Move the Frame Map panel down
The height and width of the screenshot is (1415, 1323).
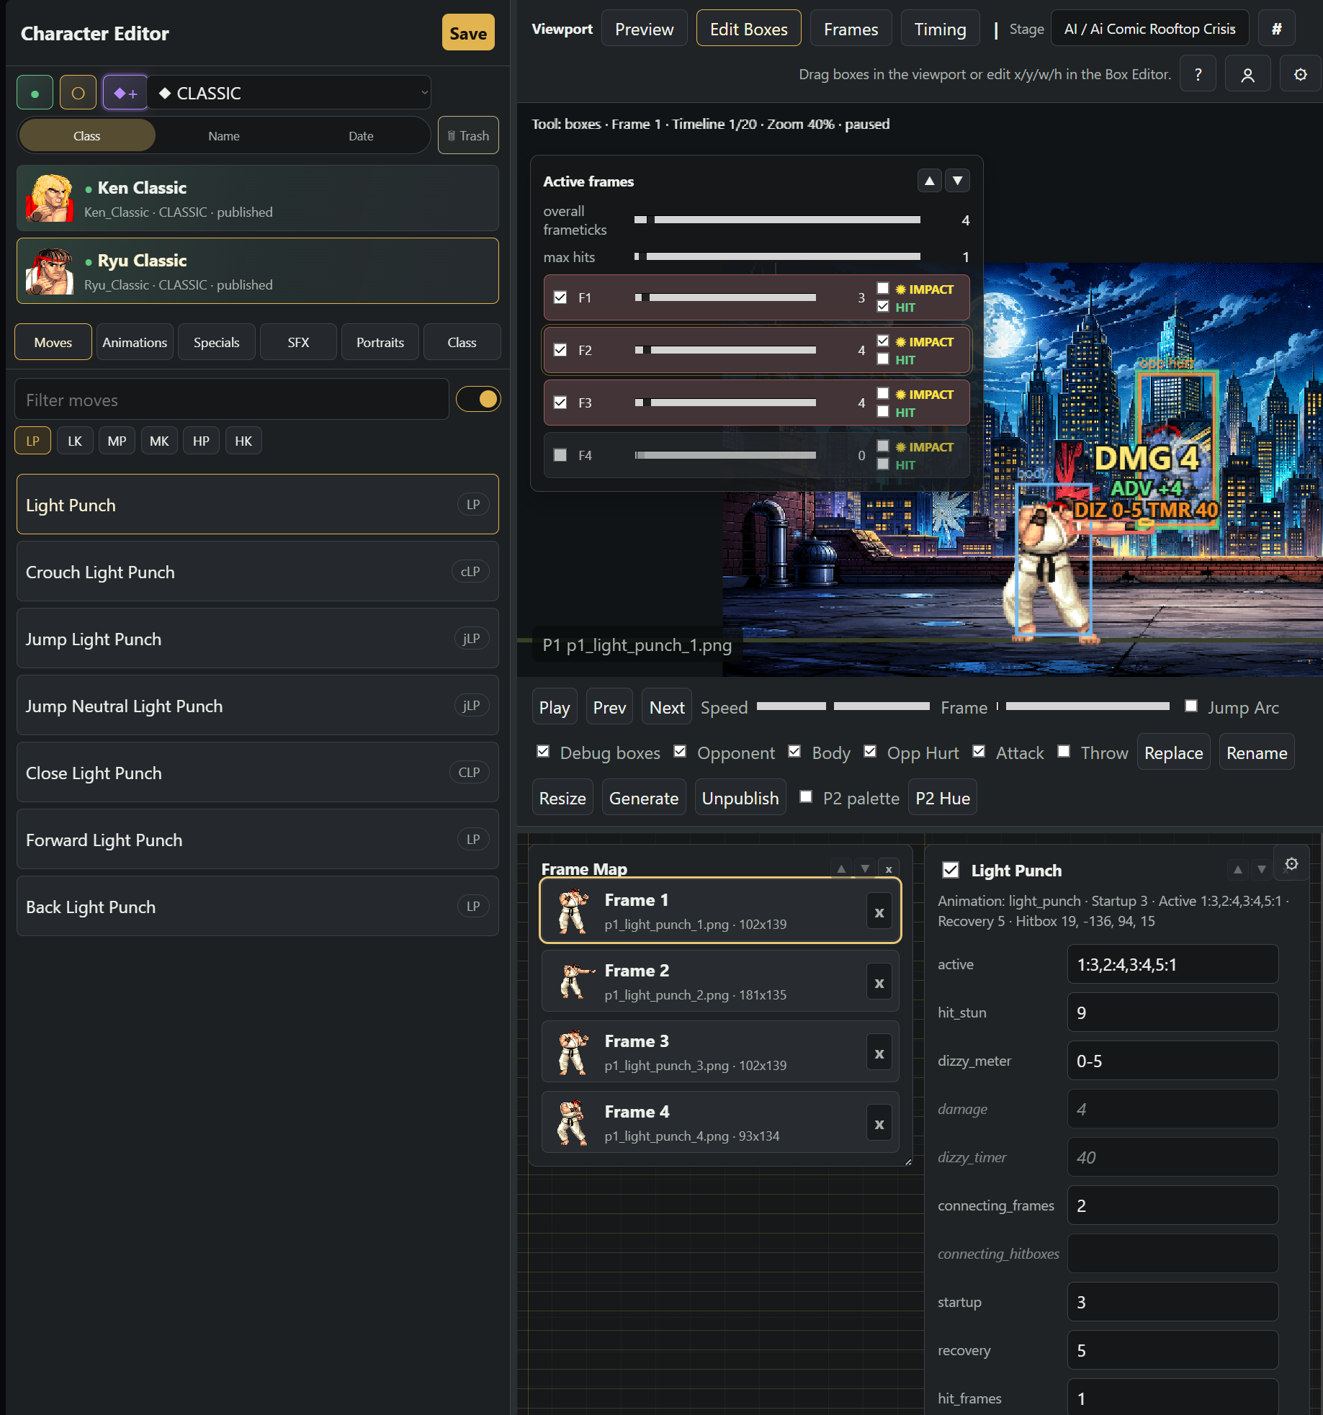point(865,868)
